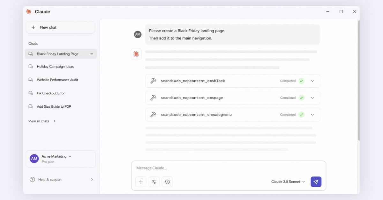Image resolution: width=383 pixels, height=200 pixels.
Task: Click chat bubble icon for Black Friday Landing Page
Action: click(x=31, y=54)
